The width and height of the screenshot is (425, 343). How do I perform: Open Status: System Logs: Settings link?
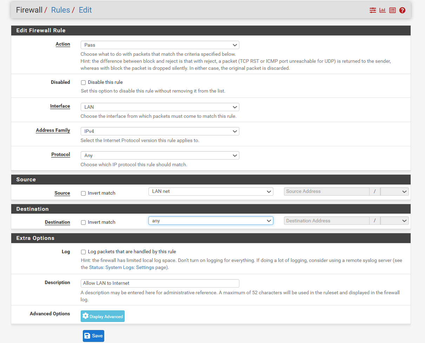coord(121,268)
